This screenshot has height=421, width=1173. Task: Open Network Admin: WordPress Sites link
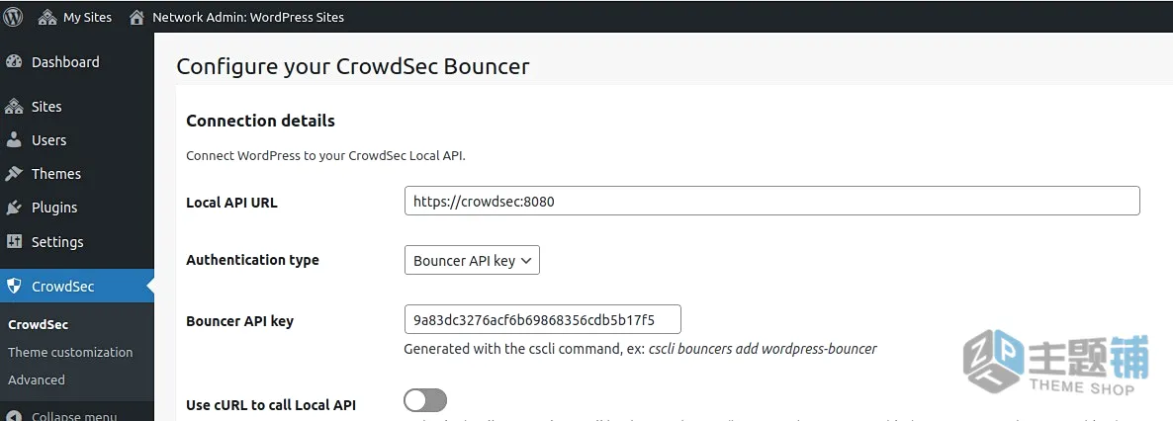pyautogui.click(x=236, y=17)
